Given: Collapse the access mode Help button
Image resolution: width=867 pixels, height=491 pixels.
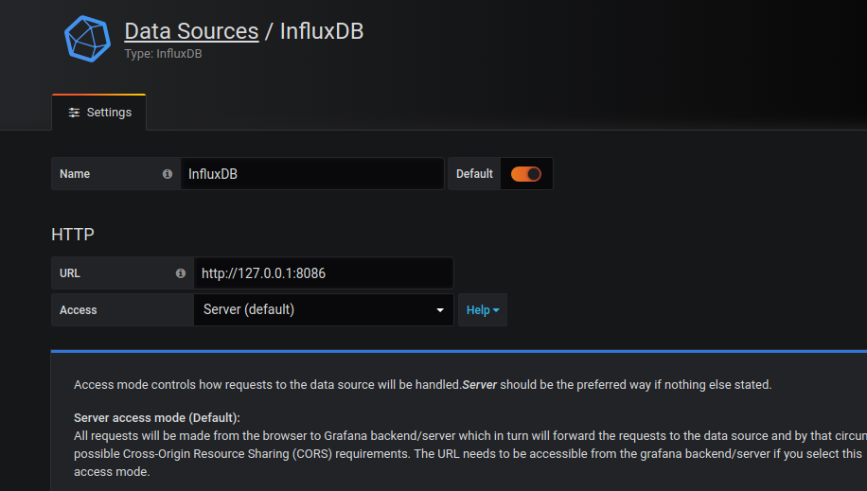Looking at the screenshot, I should (x=482, y=310).
